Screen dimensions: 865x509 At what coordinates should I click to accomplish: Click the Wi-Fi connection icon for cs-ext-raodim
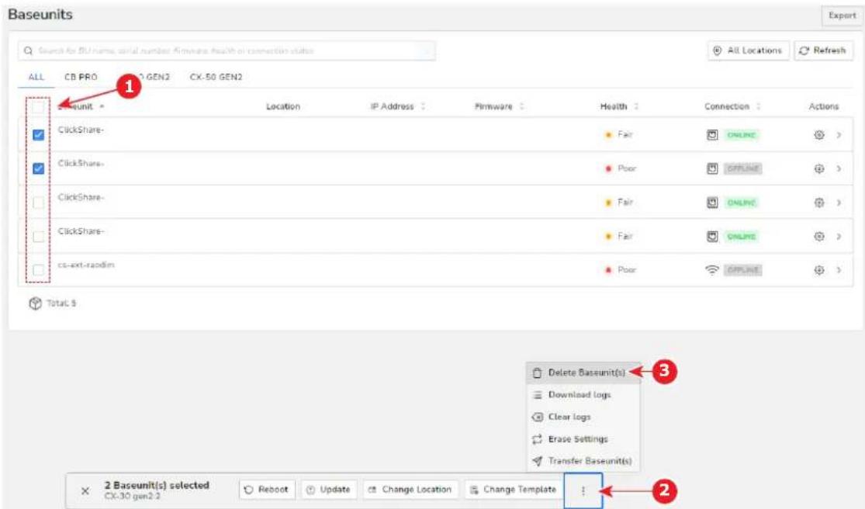pyautogui.click(x=712, y=270)
